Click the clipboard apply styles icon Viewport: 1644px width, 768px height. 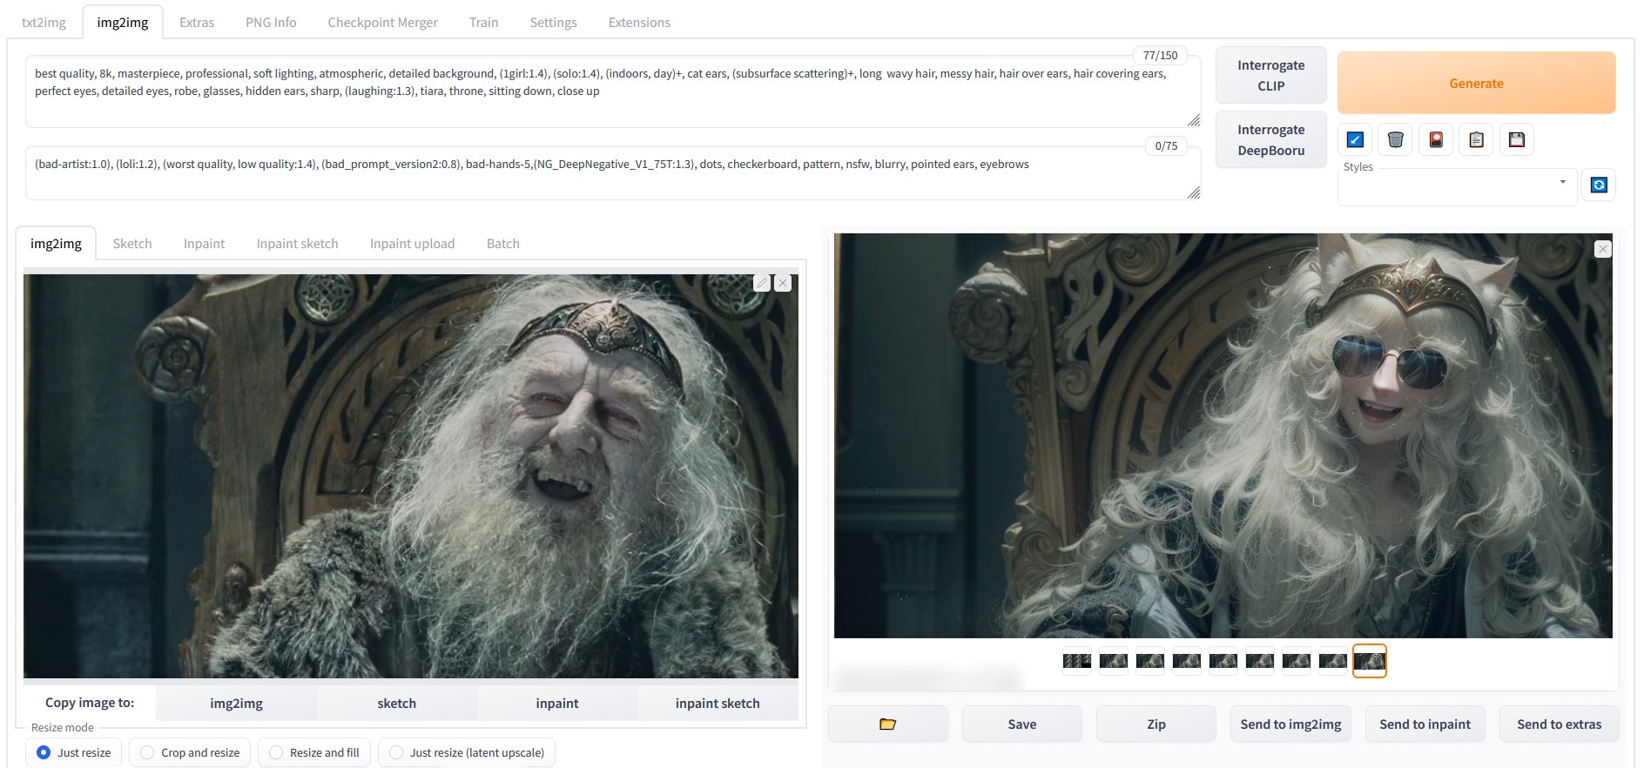point(1476,139)
